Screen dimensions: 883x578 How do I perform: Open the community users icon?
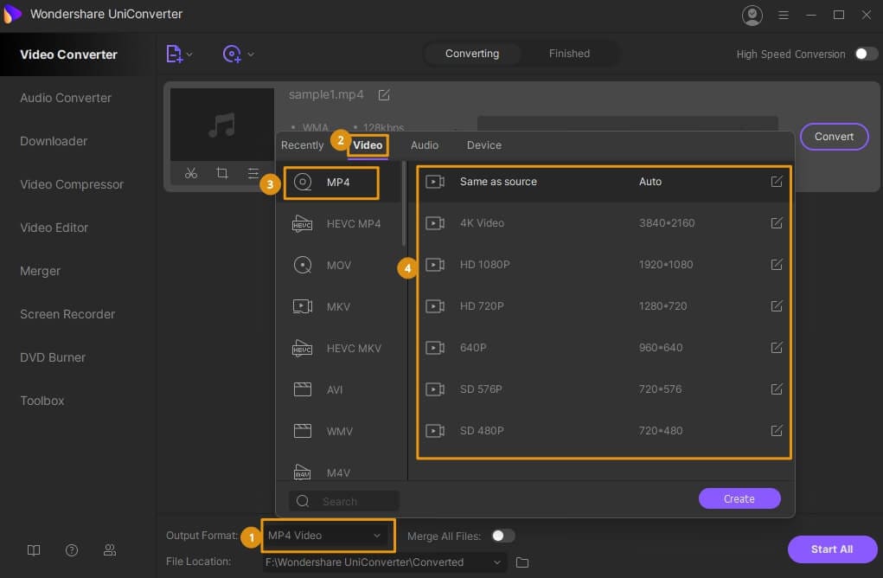pos(110,550)
